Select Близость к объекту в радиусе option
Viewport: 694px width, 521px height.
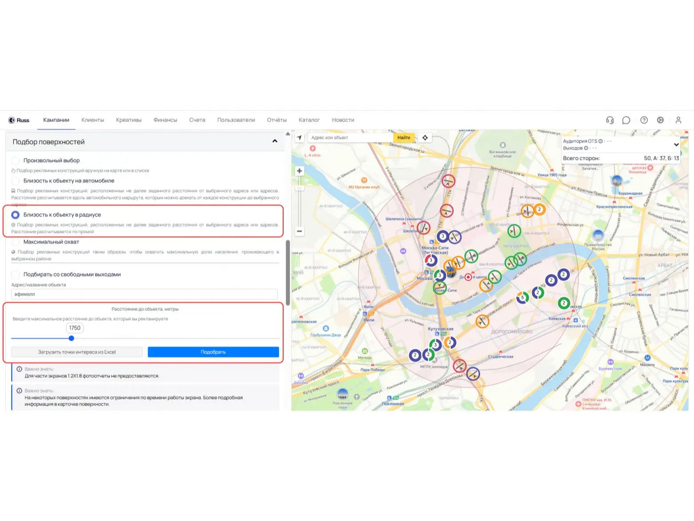click(16, 215)
